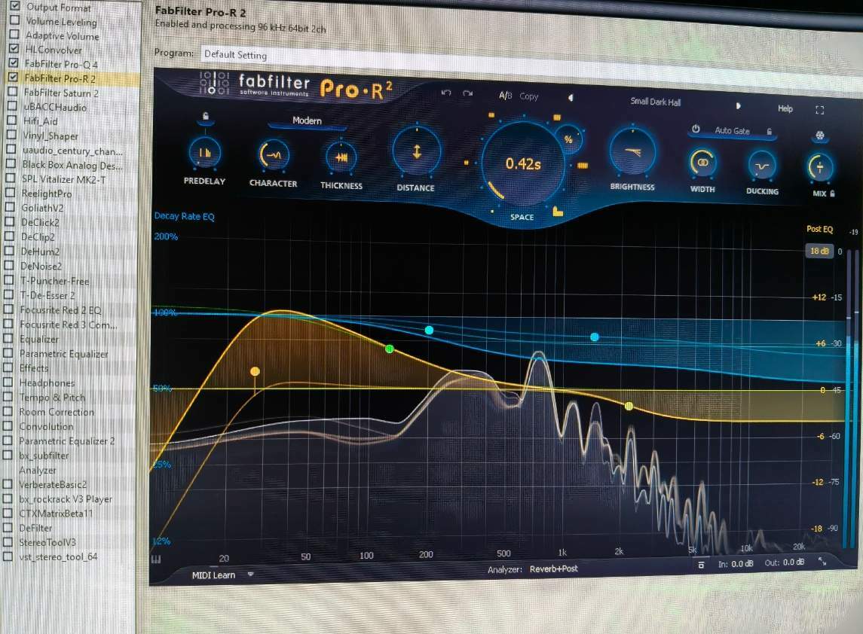Click the predelay lock icon
863x634 pixels.
[206, 116]
